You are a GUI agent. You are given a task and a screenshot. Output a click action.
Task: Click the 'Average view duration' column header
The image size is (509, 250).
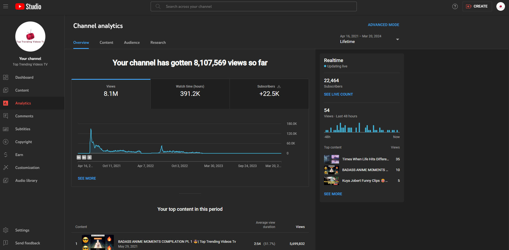(x=266, y=225)
